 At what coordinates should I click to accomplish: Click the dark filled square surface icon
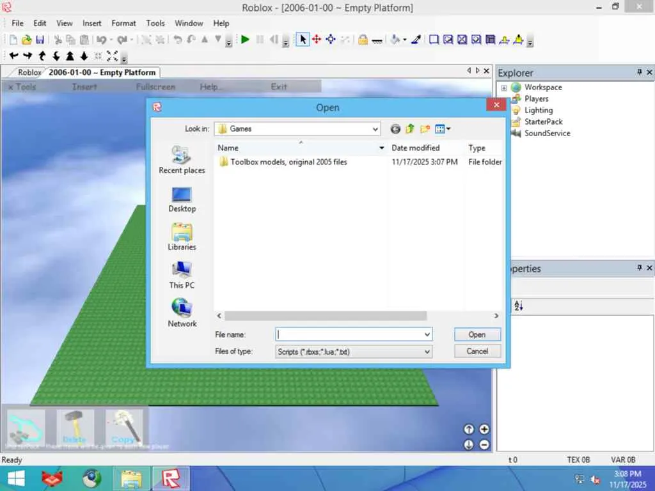pyautogui.click(x=491, y=40)
